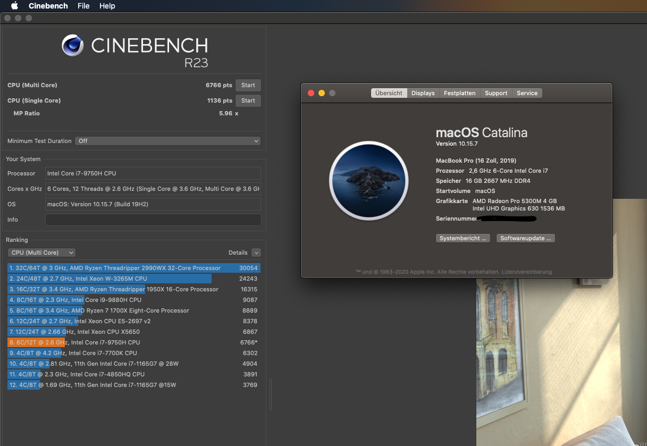Select Core i7-4850HQ ranking row
Image resolution: width=647 pixels, height=446 pixels.
pos(134,374)
